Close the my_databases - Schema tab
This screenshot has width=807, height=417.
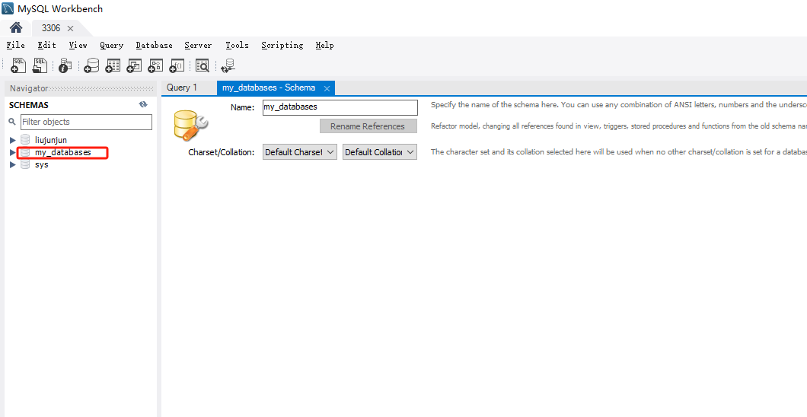coord(327,88)
